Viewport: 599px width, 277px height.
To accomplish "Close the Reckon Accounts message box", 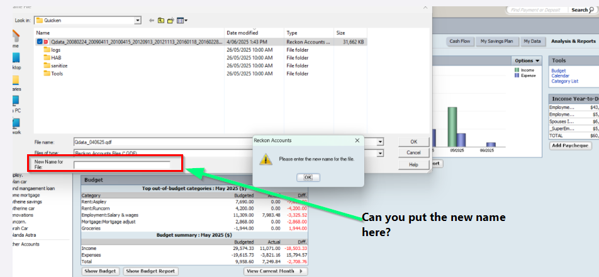I will [357, 140].
